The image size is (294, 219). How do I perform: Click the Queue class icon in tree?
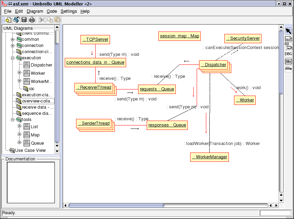[x=27, y=143]
